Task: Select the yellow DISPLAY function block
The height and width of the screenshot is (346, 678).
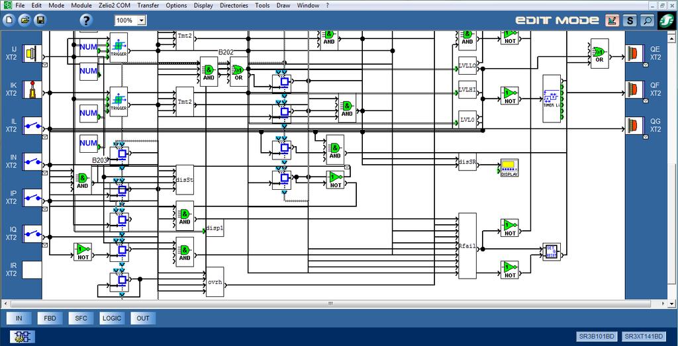Action: (x=509, y=167)
